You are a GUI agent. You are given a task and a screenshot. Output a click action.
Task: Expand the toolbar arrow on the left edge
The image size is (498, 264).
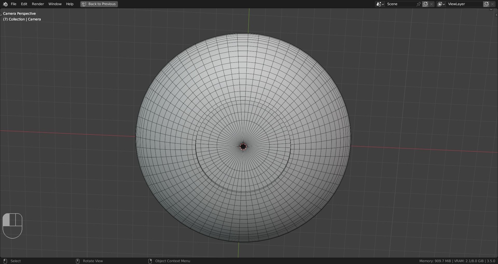1,14
